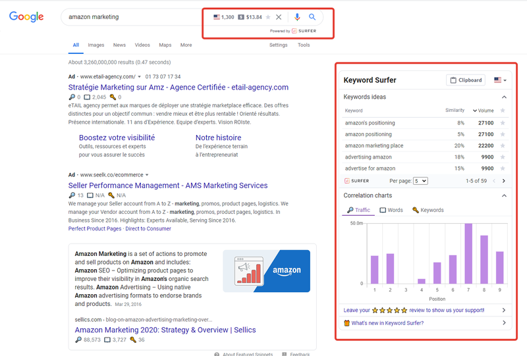The width and height of the screenshot is (527, 356).
Task: Star all keywords via header star
Action: pos(503,111)
